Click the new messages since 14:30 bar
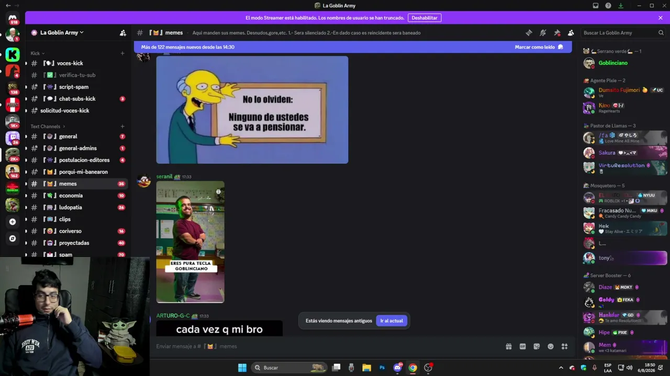The height and width of the screenshot is (376, 670). pos(353,47)
